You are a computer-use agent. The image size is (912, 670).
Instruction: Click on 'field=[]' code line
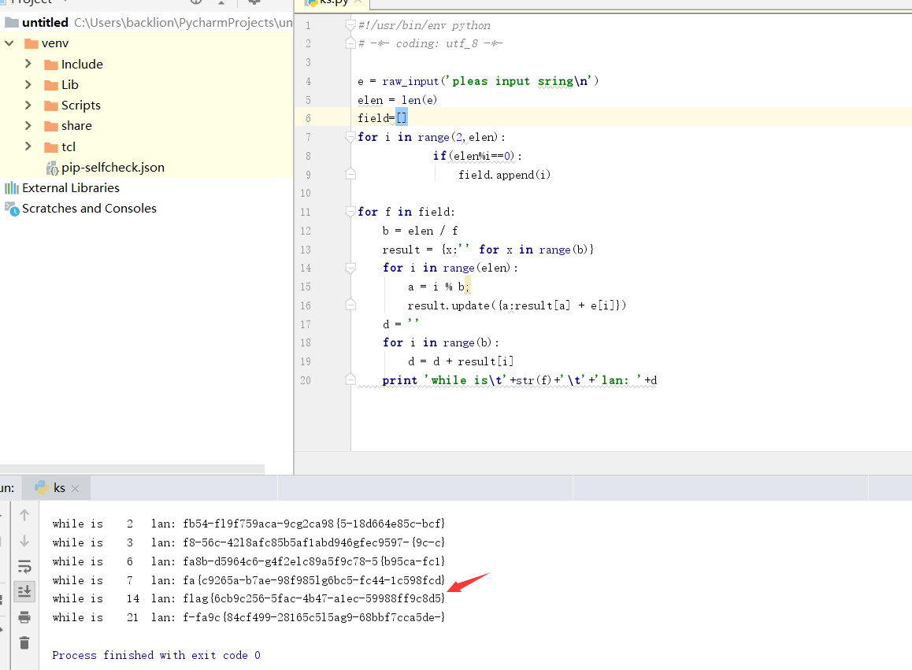pyautogui.click(x=382, y=118)
